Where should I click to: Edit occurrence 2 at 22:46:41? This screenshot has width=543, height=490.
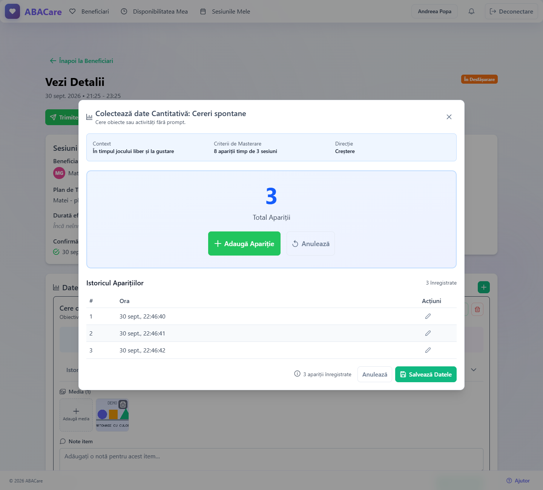pyautogui.click(x=428, y=333)
